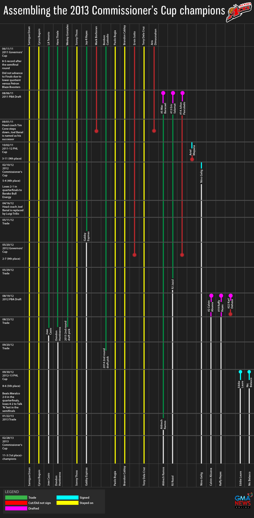Select the cyan signed marker above Nic Belasco
Image resolution: width=254 pixels, height=518 pixels.
249,372
